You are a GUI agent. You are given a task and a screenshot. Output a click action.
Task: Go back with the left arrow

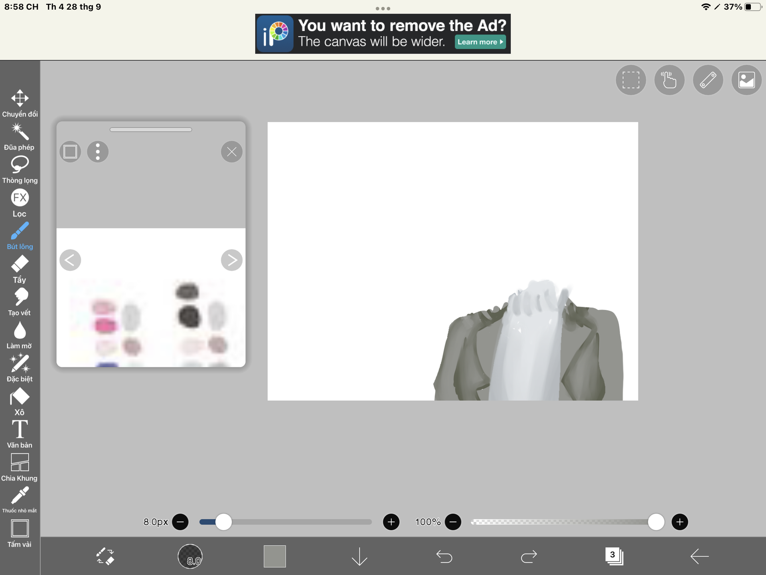pyautogui.click(x=699, y=556)
